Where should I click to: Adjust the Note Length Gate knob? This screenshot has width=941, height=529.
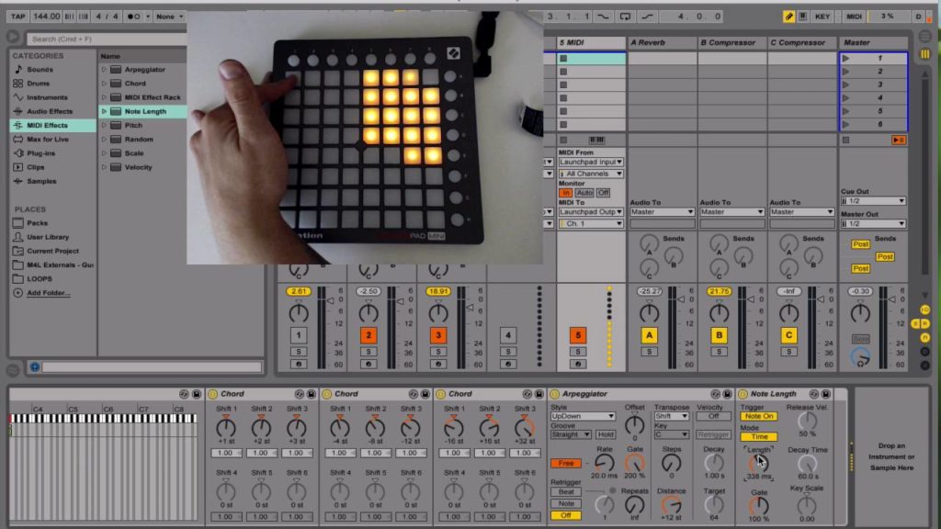758,506
